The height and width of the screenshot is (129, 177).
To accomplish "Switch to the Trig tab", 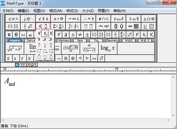I will pyautogui.click(x=96, y=41).
